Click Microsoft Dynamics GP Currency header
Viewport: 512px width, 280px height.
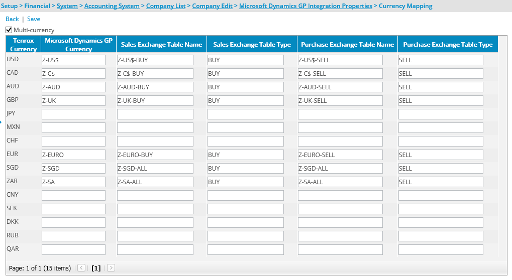tap(79, 44)
